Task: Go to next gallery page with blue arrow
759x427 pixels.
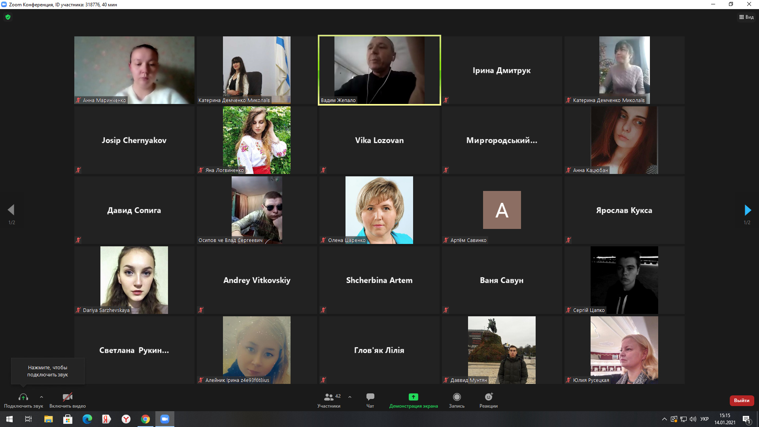Action: tap(747, 210)
